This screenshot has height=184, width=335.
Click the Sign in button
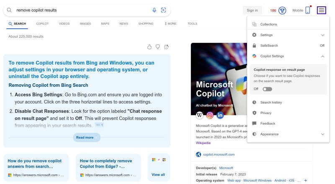coord(252,10)
